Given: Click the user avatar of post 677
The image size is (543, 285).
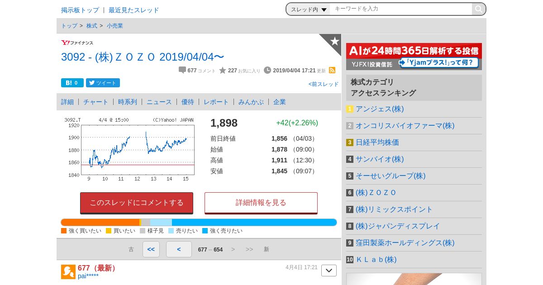Looking at the screenshot, I should pos(68,272).
